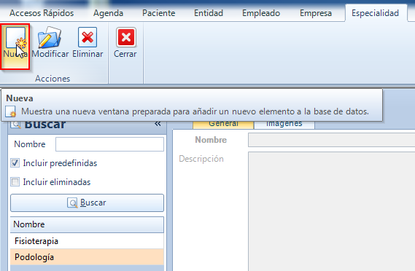The width and height of the screenshot is (415, 271).
Task: Open the Paciente ribbon tab
Action: click(159, 13)
